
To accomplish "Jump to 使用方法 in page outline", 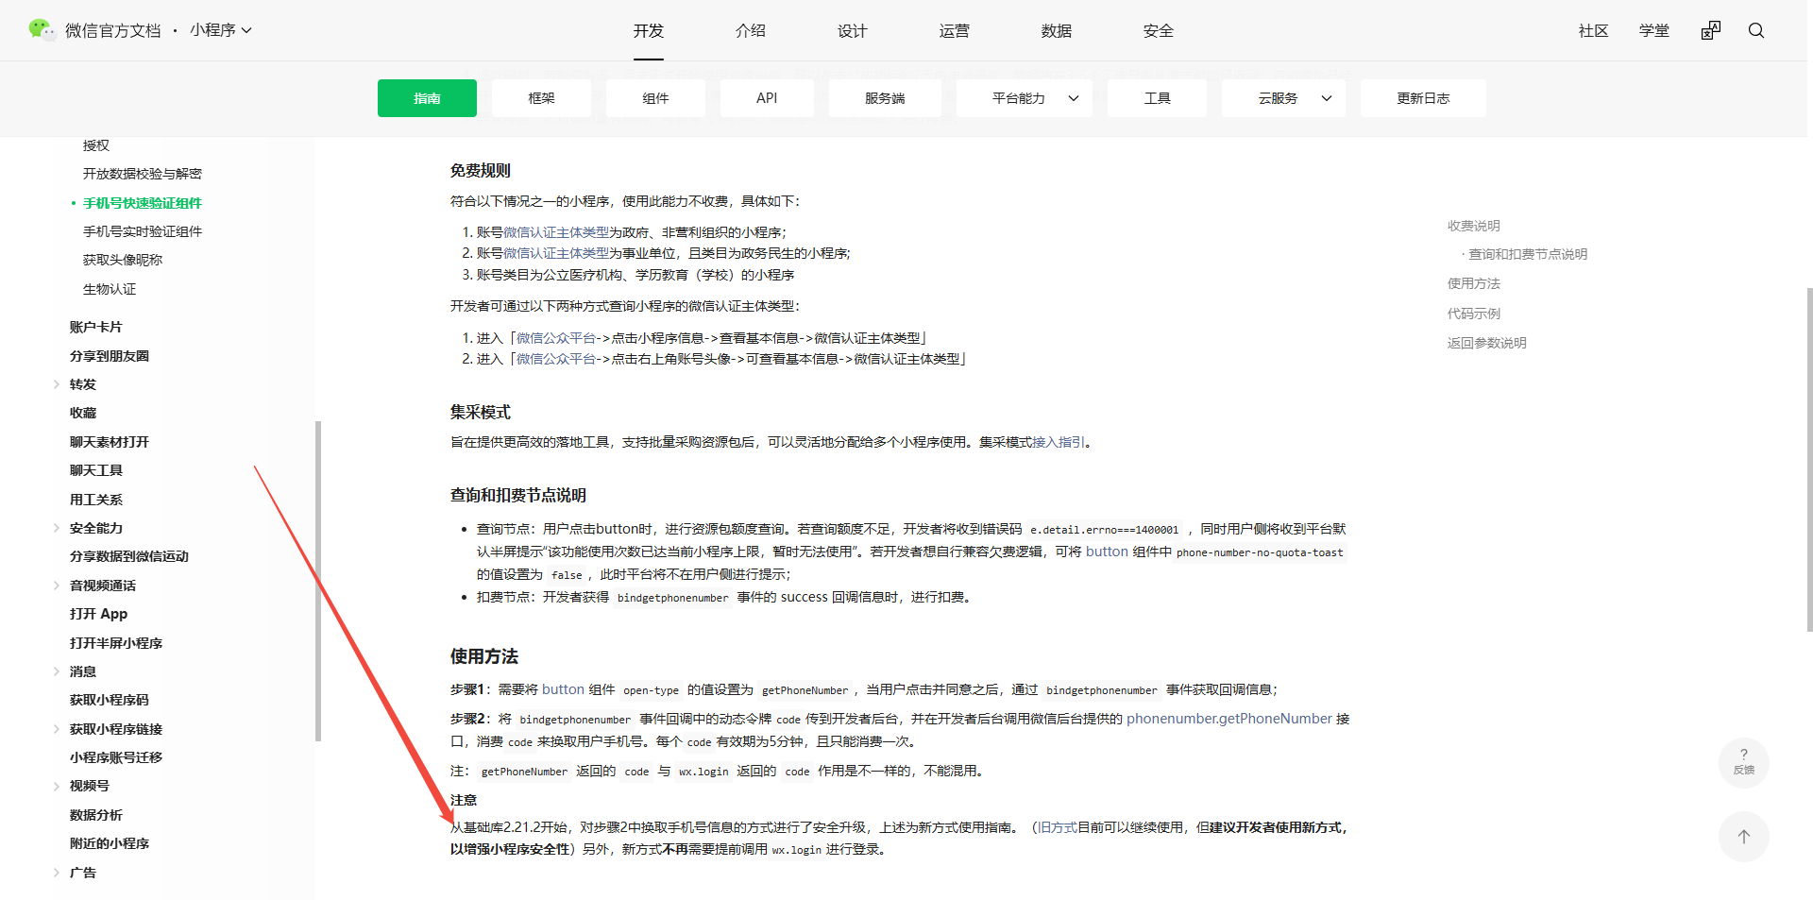I will click(1474, 283).
